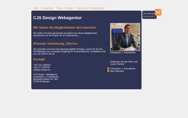Image resolution: width=188 pixels, height=118 pixels.
Task: Click the orange cjs-design logo icon
Action: pos(158,12)
